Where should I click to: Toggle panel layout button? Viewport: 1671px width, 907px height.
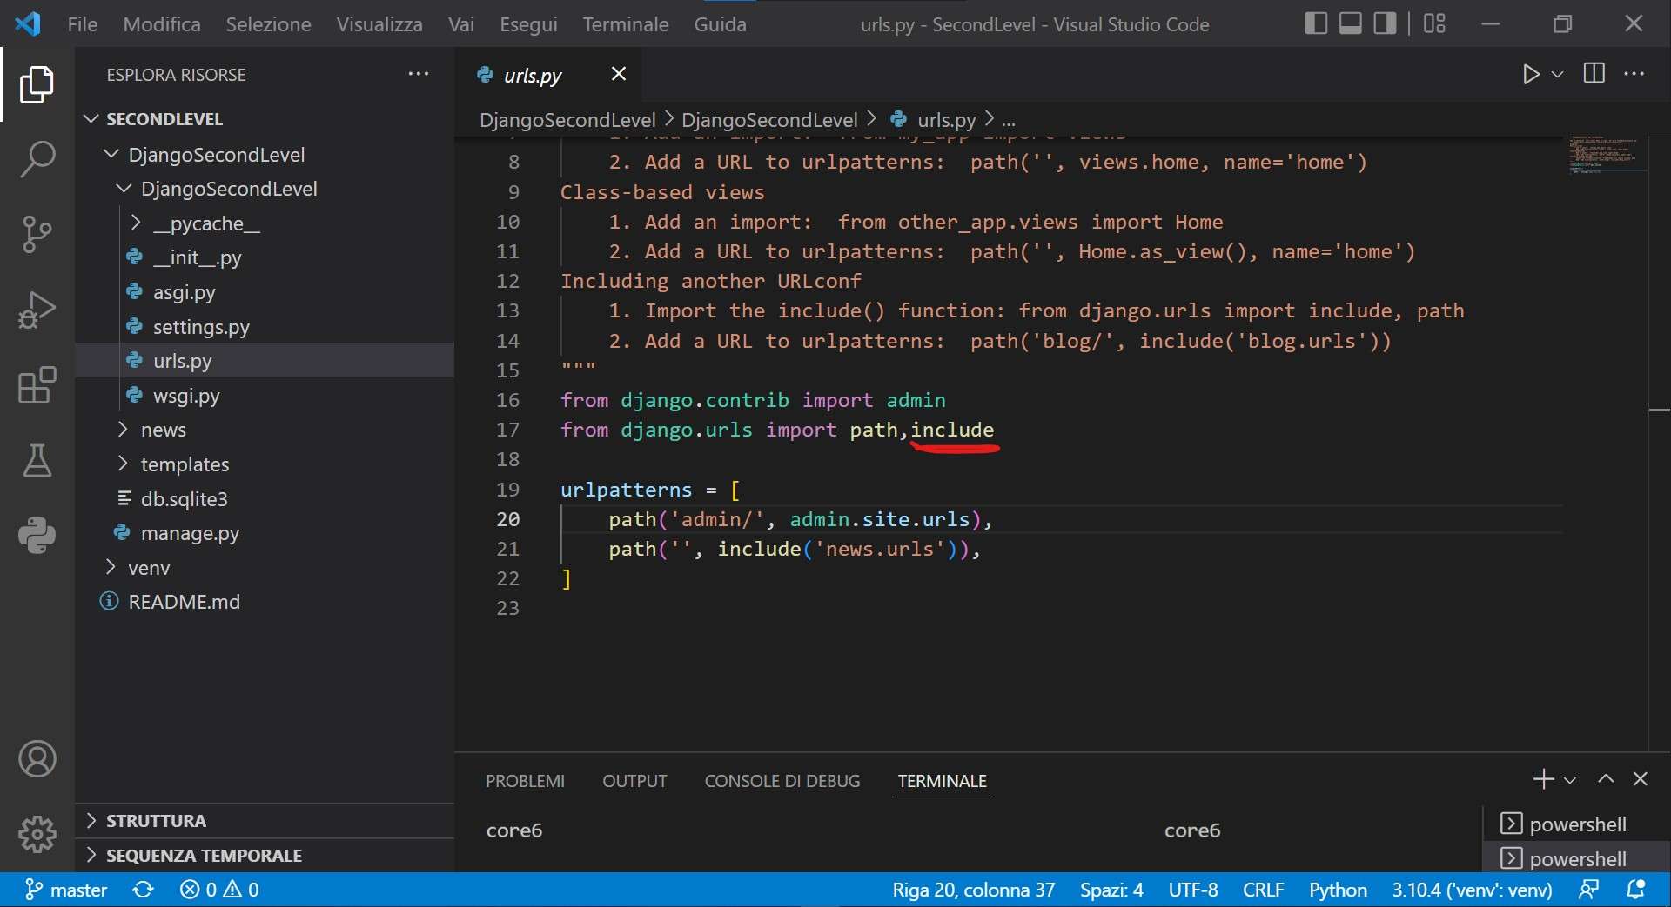coord(1350,23)
